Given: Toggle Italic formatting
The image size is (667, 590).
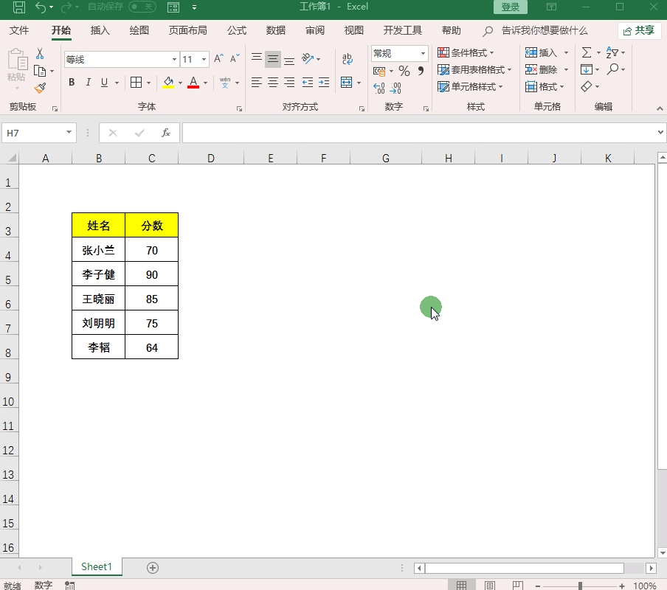Looking at the screenshot, I should (88, 82).
